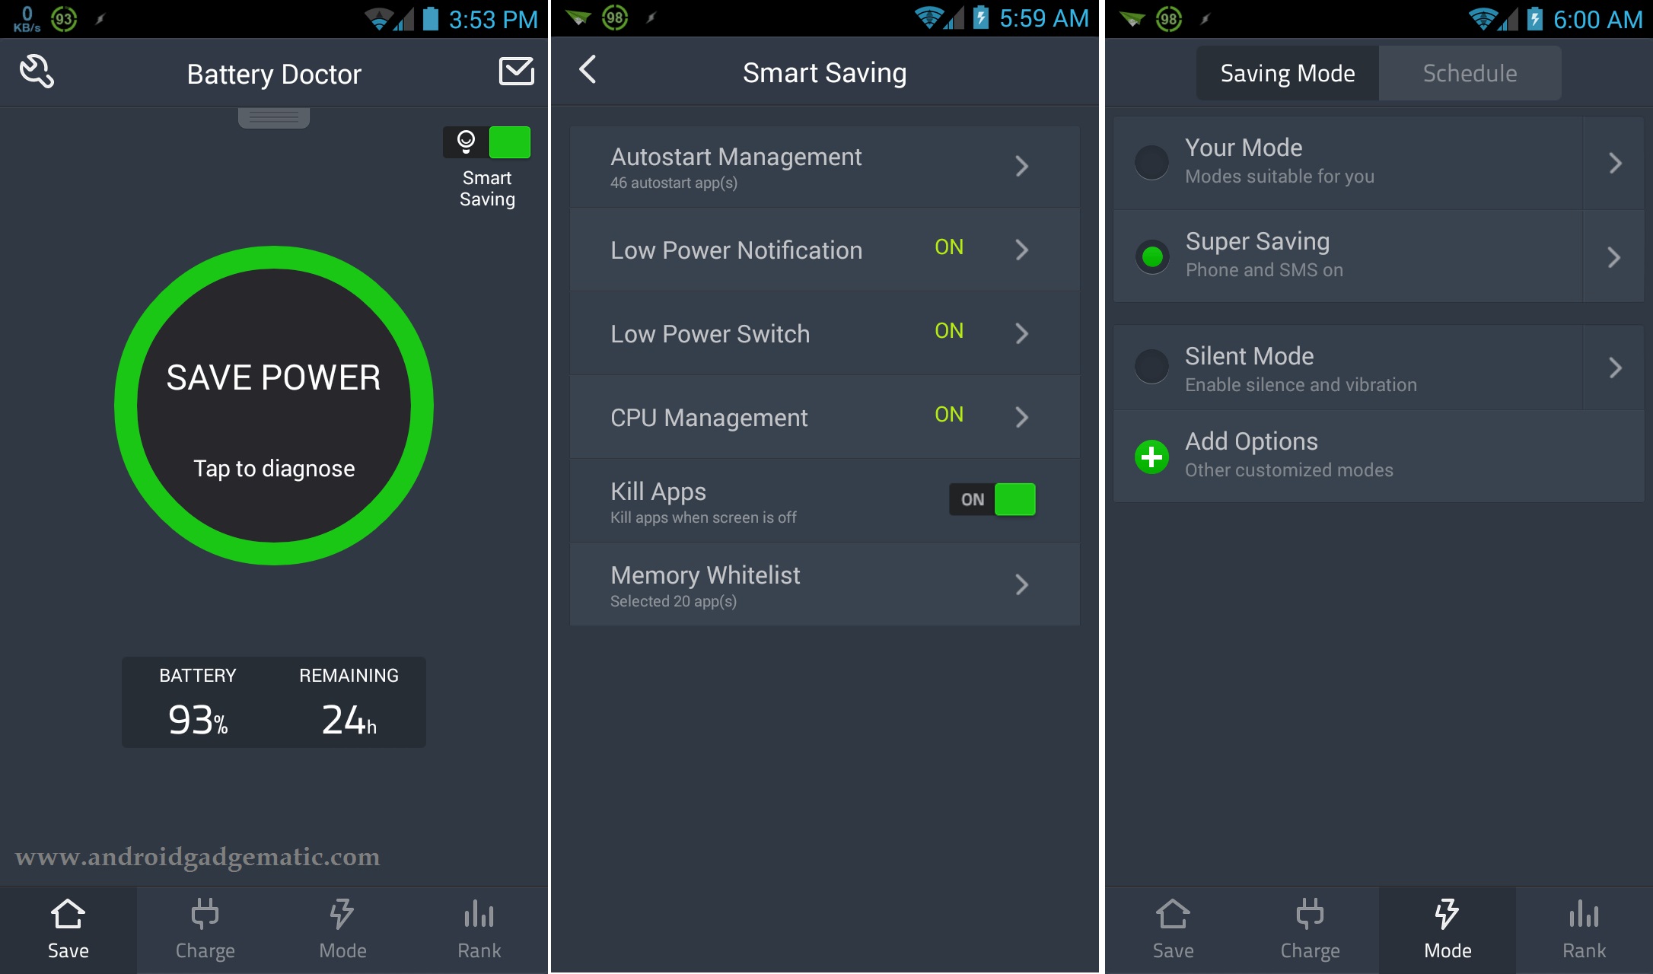Image resolution: width=1653 pixels, height=974 pixels.
Task: Select the Charge navigation icon
Action: tap(204, 921)
